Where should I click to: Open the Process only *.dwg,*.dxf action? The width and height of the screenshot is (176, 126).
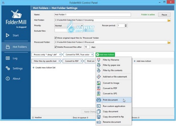tap(45, 55)
